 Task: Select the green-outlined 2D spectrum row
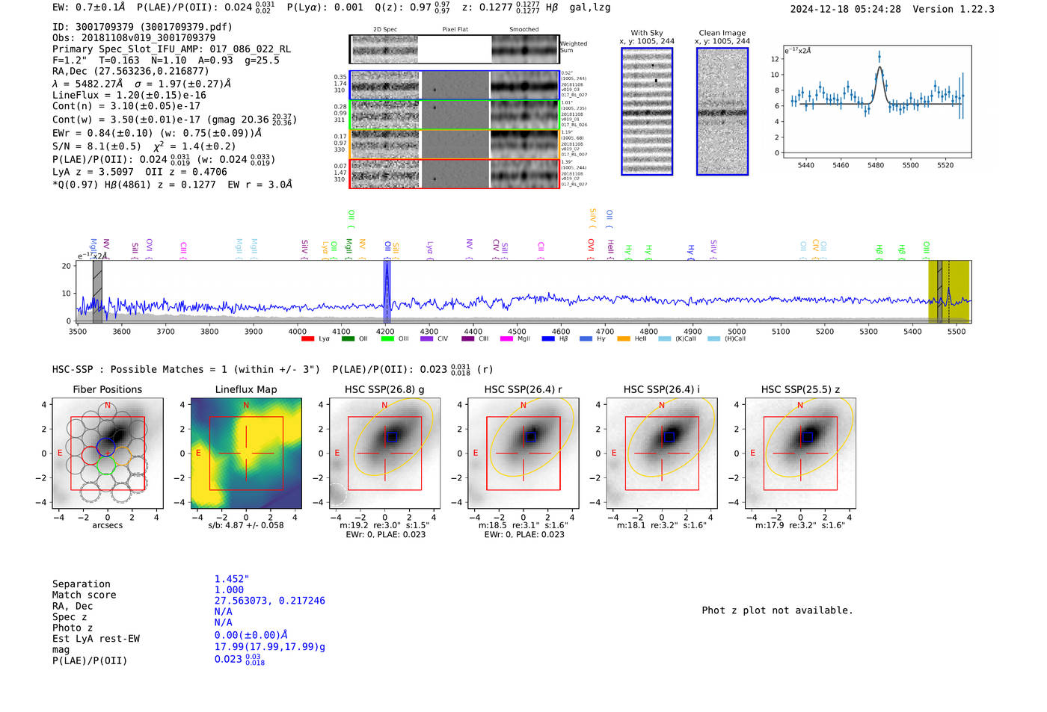(454, 114)
